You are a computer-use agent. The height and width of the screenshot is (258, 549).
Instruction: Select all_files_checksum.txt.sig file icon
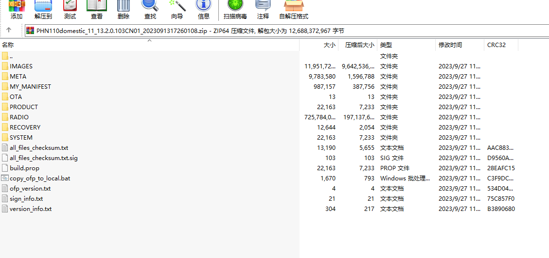(5, 158)
